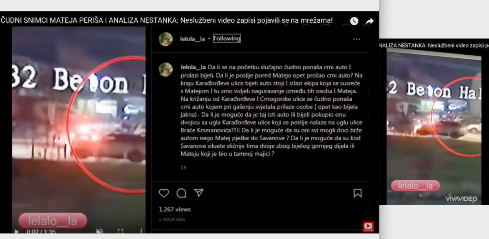Play the embedded Instagram video
The image size is (489, 239).
point(17,232)
